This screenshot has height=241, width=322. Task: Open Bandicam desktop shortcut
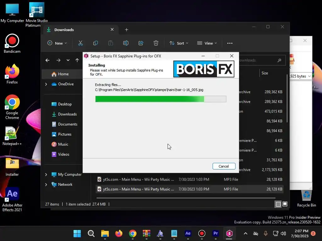[x=12, y=44]
